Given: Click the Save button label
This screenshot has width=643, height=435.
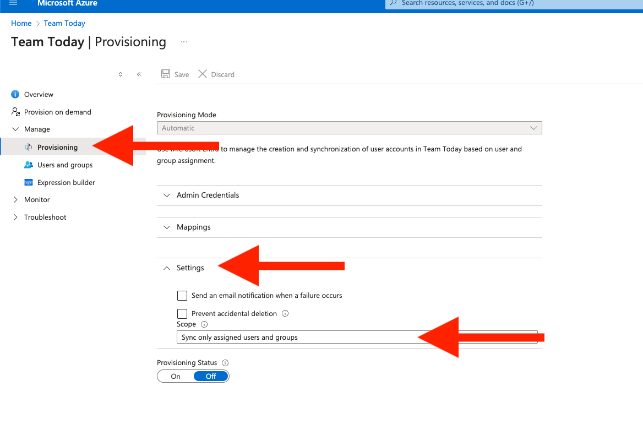Looking at the screenshot, I should 182,75.
